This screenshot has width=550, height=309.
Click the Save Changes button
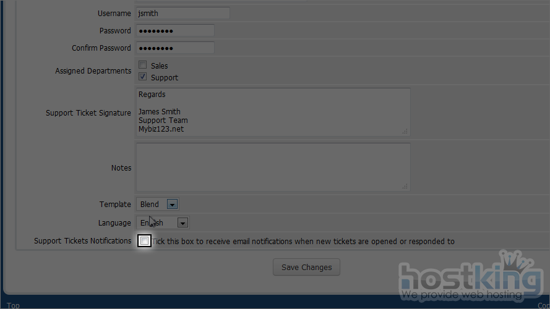[306, 268]
